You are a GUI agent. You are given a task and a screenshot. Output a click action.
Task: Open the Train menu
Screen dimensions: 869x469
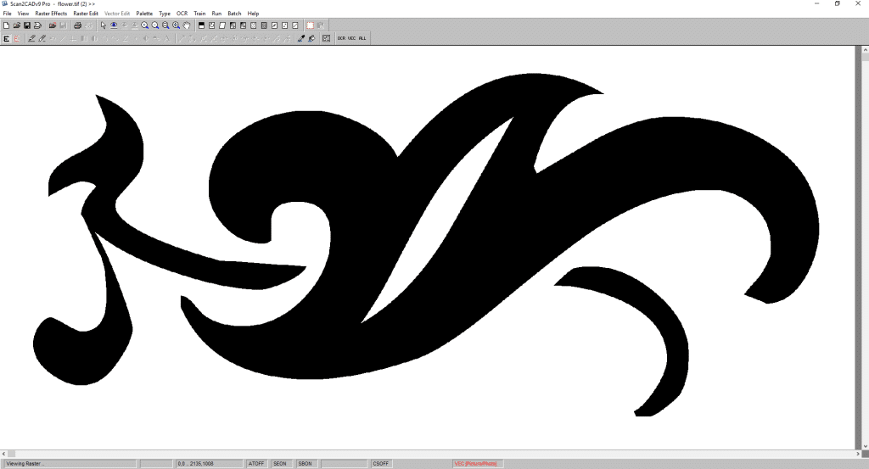tap(199, 14)
